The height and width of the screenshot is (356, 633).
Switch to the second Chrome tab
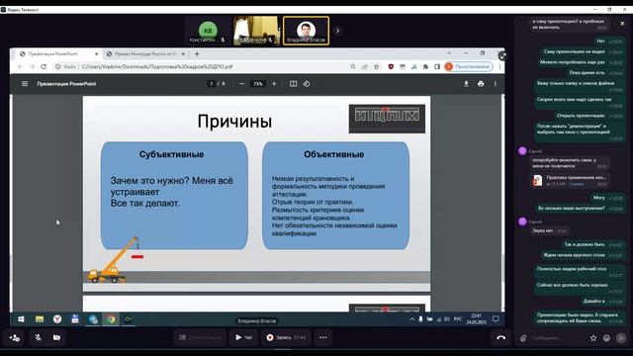coord(144,53)
